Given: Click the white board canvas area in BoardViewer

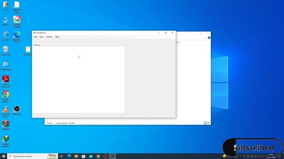Looking at the screenshot, I should tap(79, 80).
